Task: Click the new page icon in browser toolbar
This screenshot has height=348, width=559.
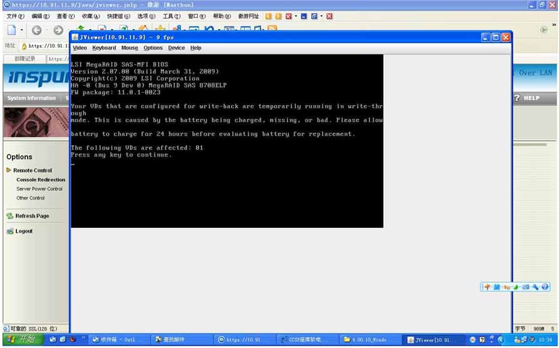Action: coord(12,30)
